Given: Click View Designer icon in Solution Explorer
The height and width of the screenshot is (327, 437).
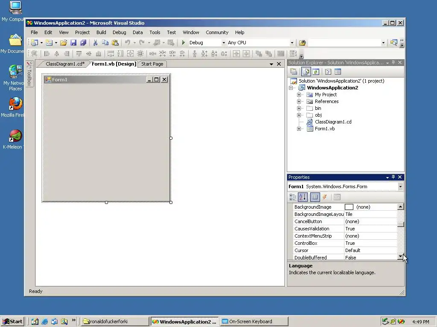Looking at the screenshot, I should (338, 72).
